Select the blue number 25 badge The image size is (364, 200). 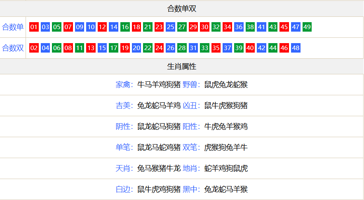[x=170, y=27]
